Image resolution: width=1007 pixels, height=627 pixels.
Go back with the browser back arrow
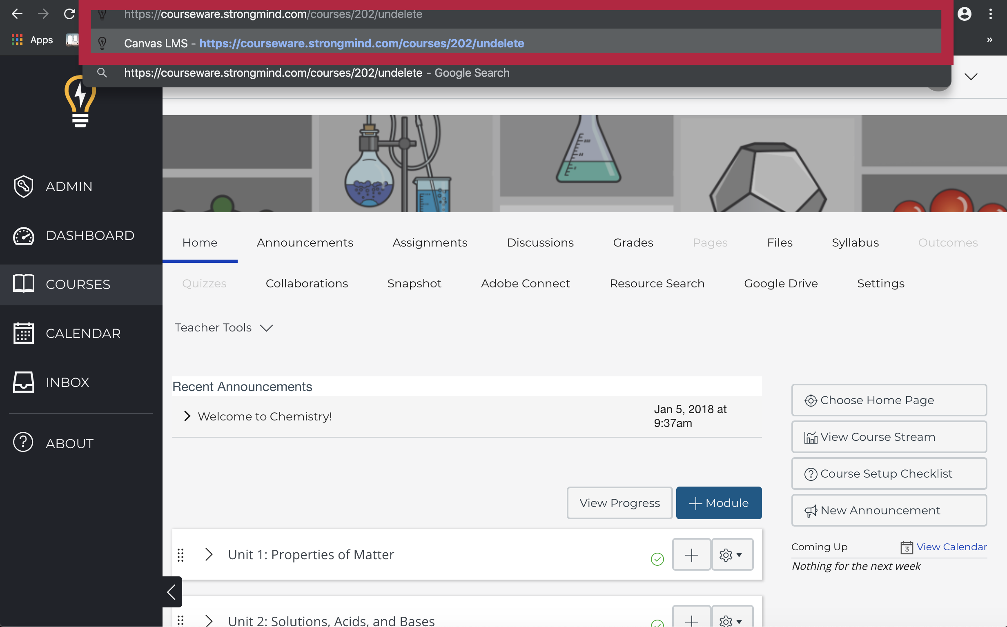coord(17,14)
